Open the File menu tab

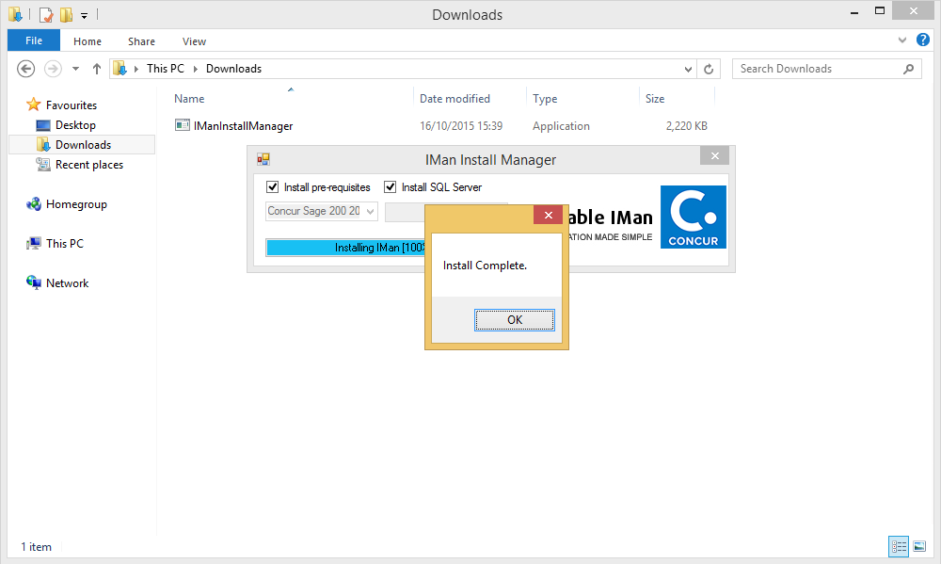[34, 41]
